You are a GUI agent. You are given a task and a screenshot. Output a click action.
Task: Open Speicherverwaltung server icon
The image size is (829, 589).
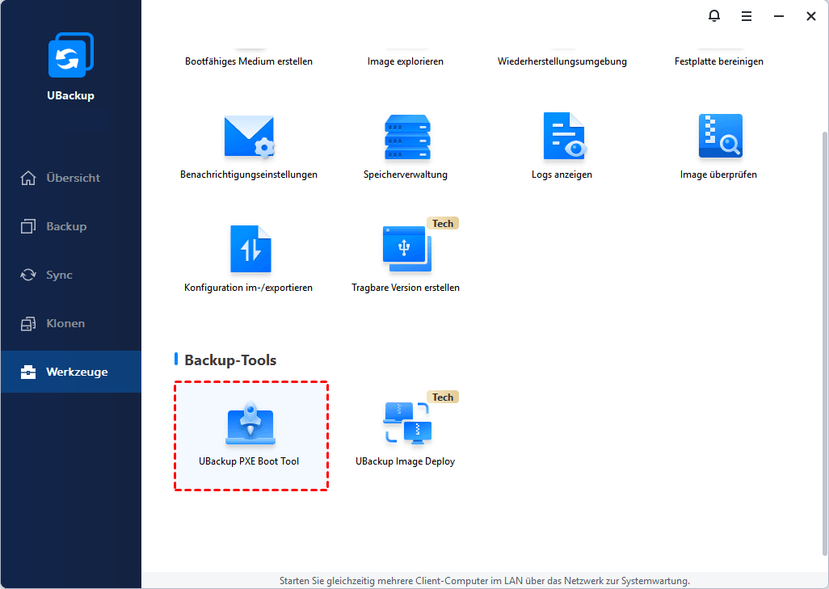coord(406,137)
